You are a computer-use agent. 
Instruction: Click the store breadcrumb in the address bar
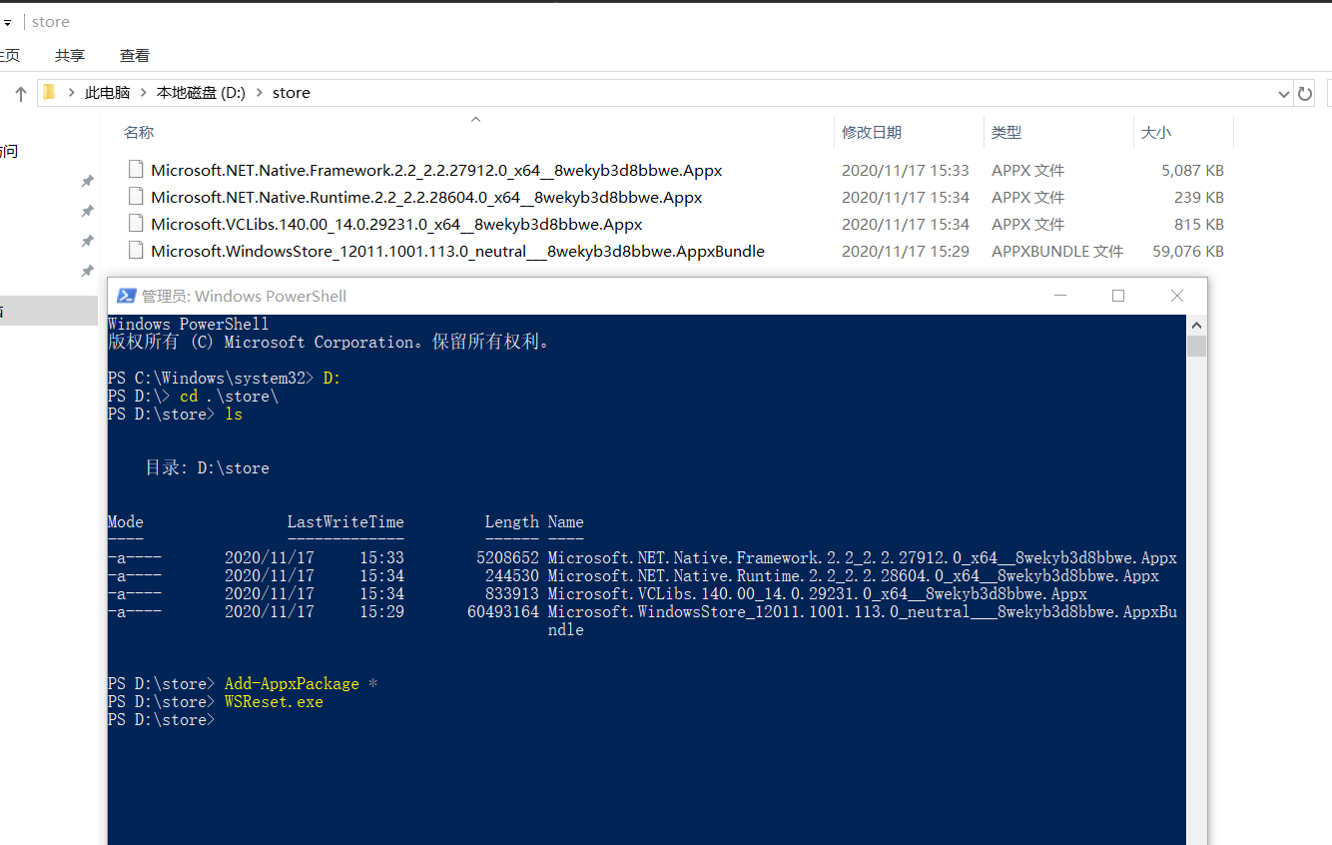click(x=292, y=93)
